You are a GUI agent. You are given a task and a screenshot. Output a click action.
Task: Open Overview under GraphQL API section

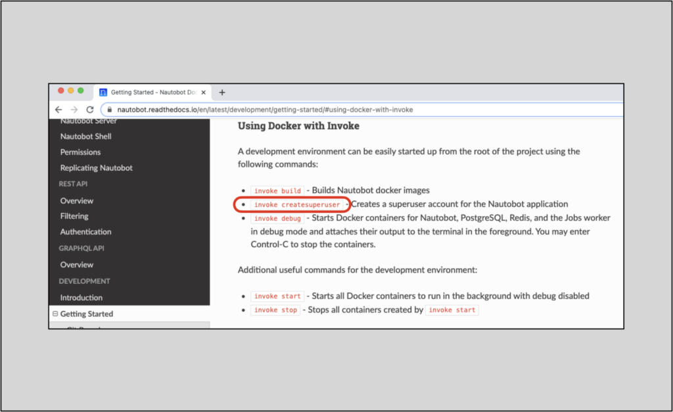click(77, 265)
